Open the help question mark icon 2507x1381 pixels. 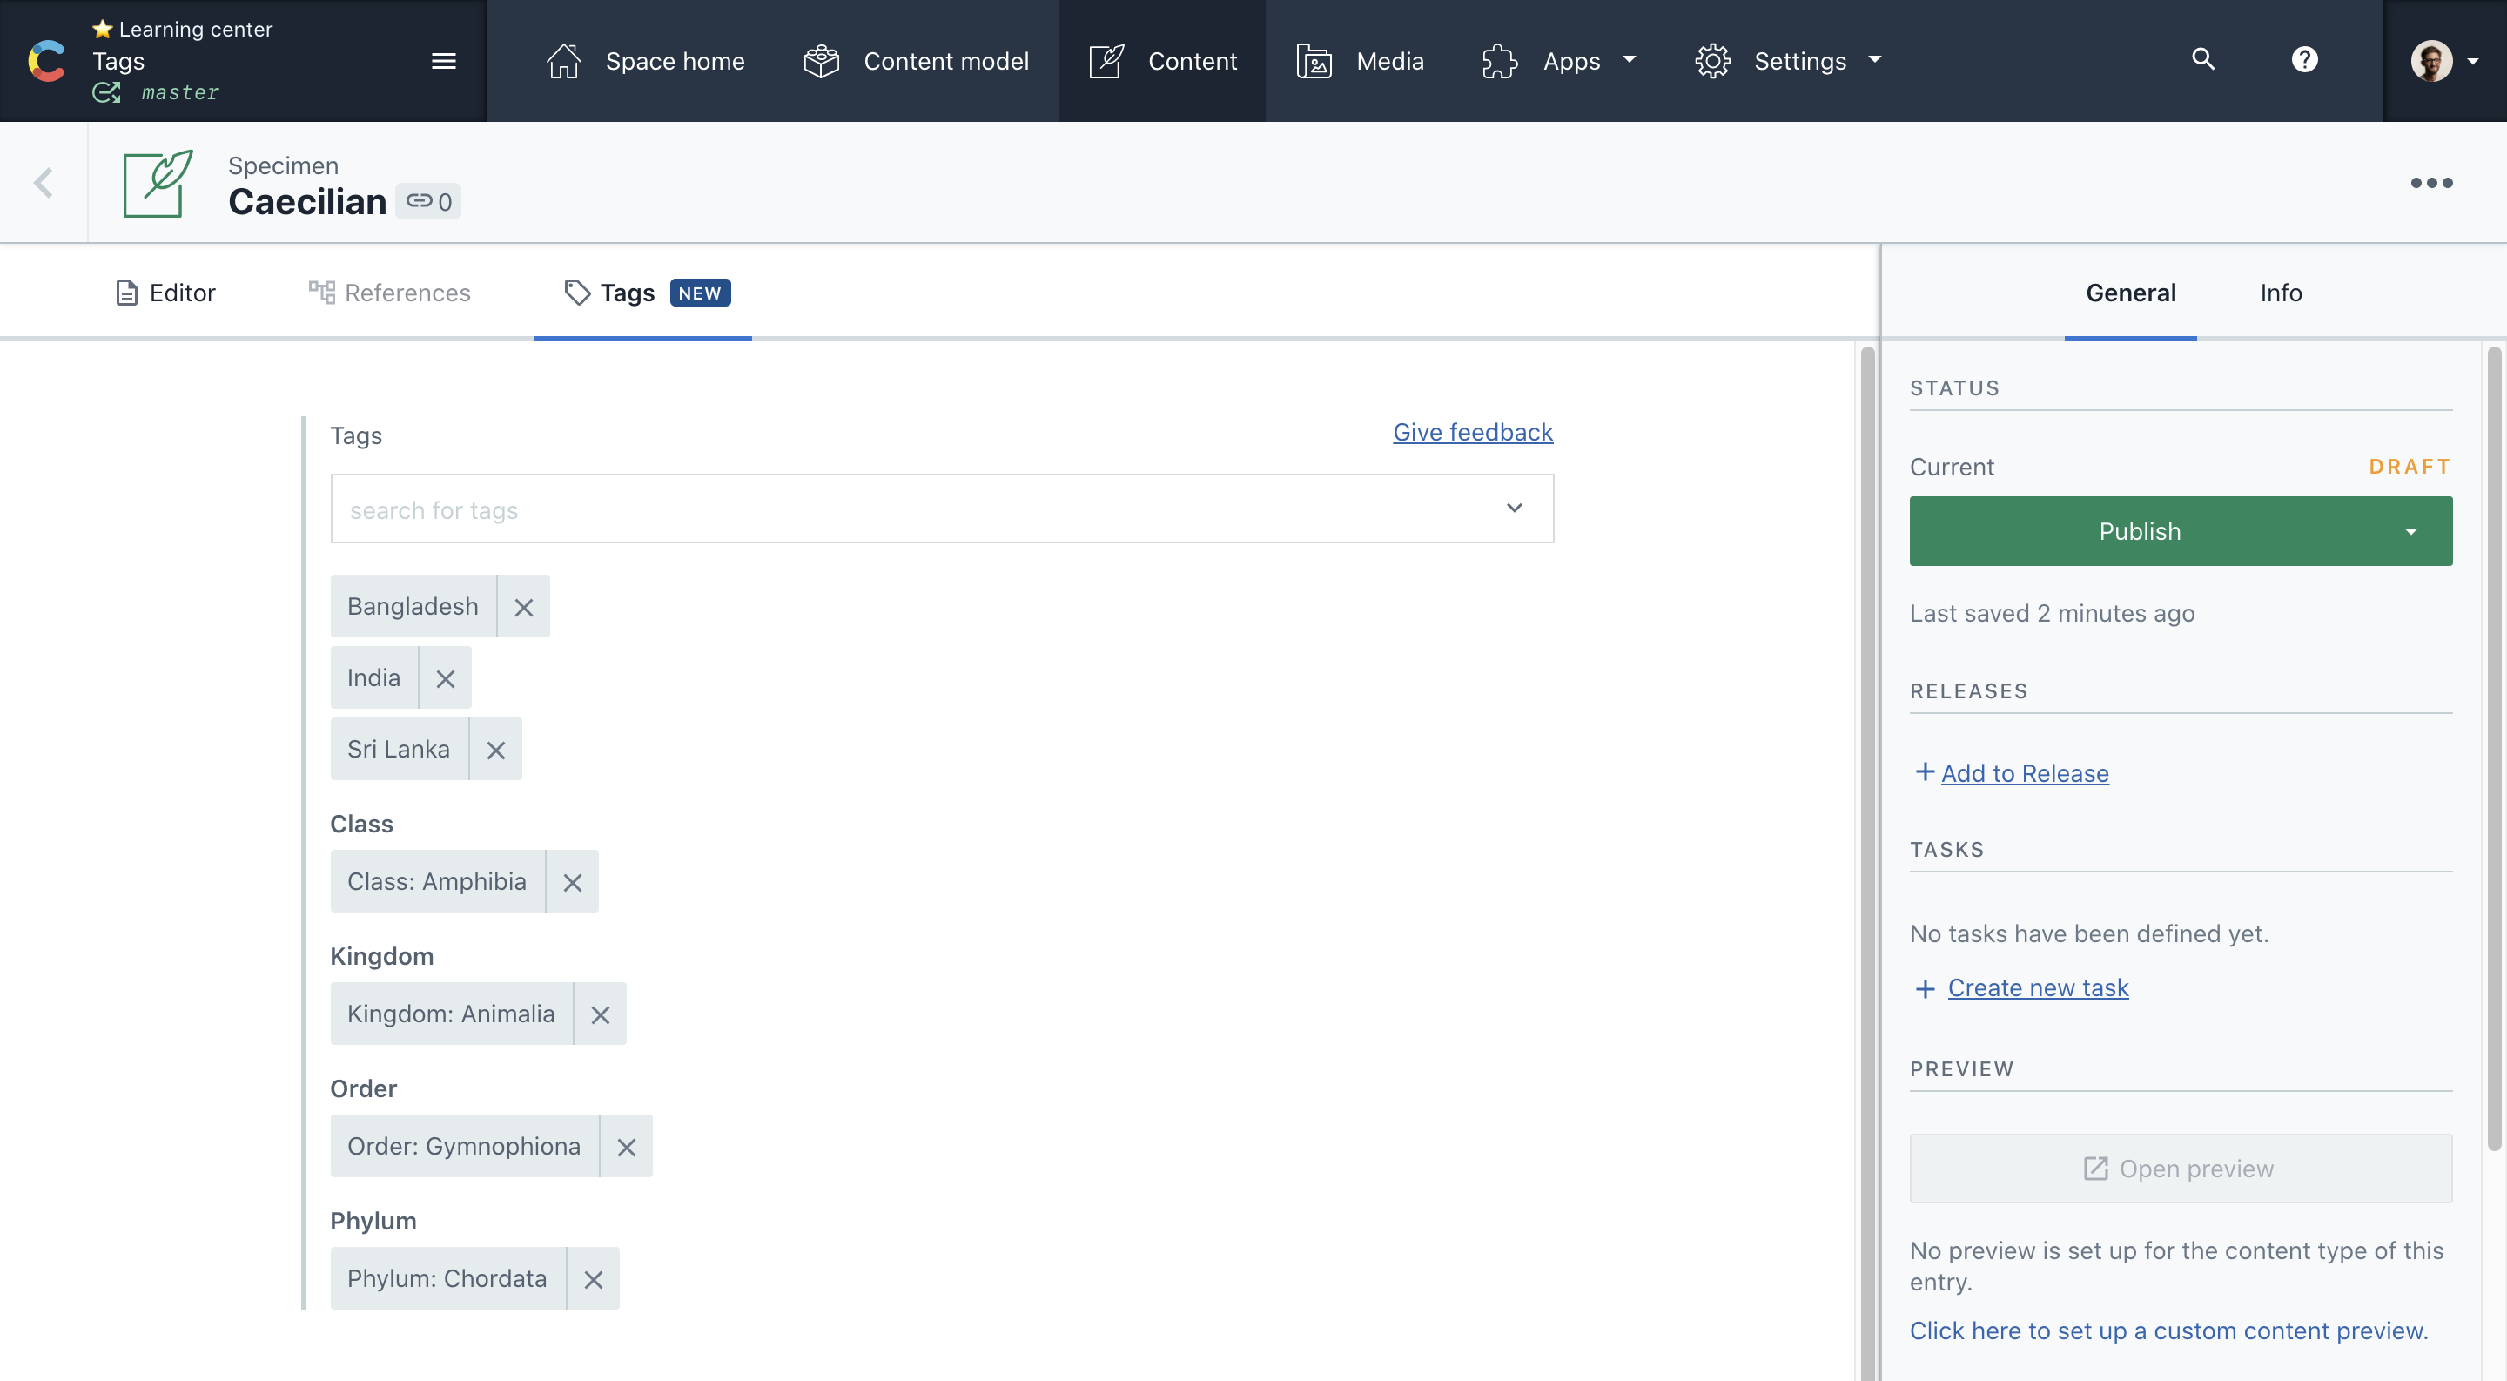click(2303, 60)
